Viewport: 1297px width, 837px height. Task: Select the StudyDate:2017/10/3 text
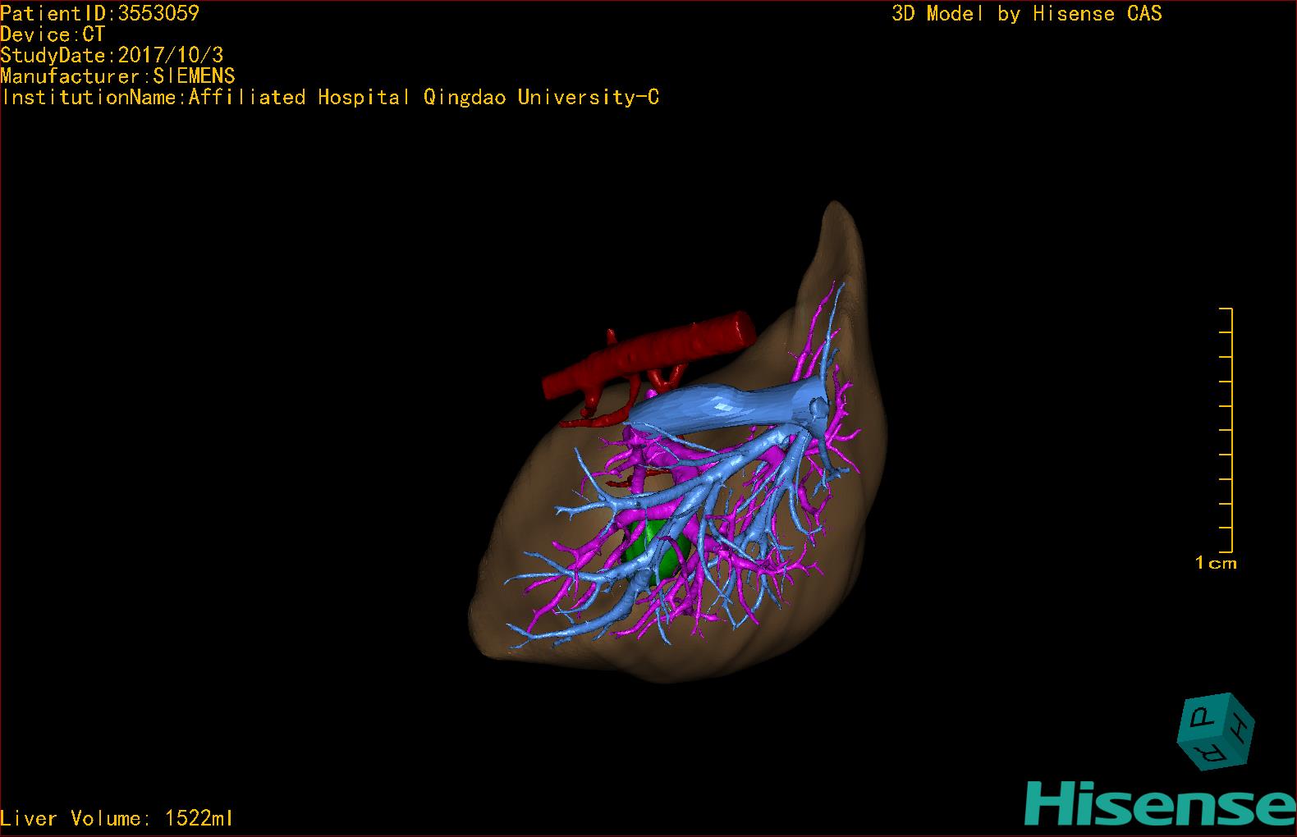(112, 55)
